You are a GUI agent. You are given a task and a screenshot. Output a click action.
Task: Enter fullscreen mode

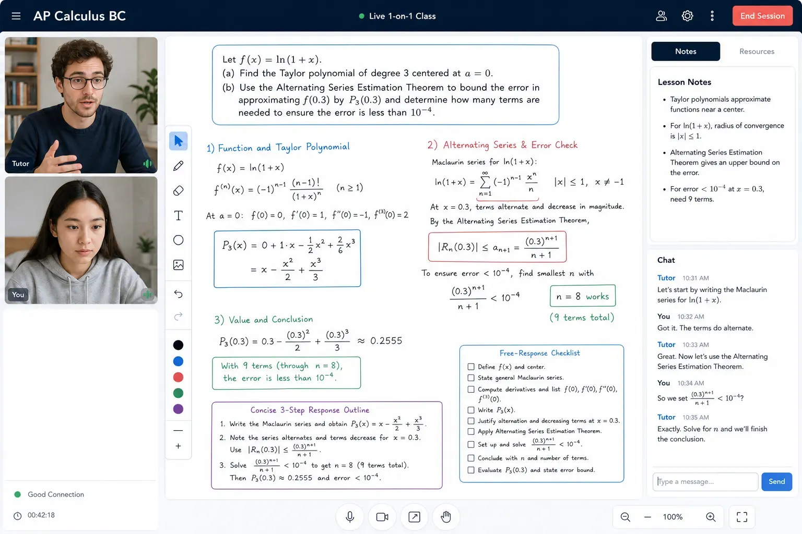point(742,517)
